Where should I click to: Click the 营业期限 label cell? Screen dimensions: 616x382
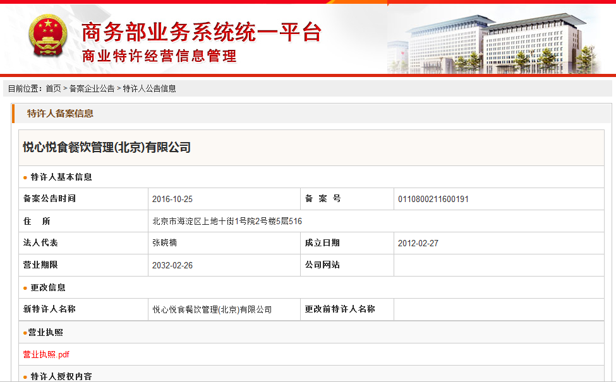[x=83, y=265]
